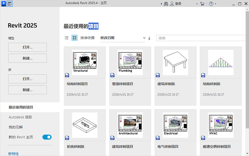Click the 登录 sign-in text
The width and height of the screenshot is (249, 156).
pos(178,4)
